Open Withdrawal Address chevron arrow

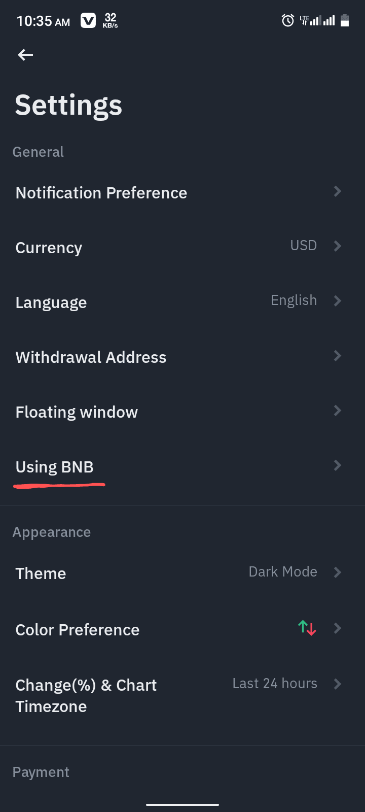(x=338, y=356)
